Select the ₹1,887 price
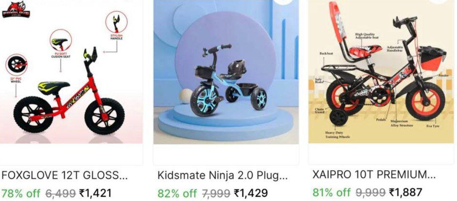The width and height of the screenshot is (457, 201). 406,192
